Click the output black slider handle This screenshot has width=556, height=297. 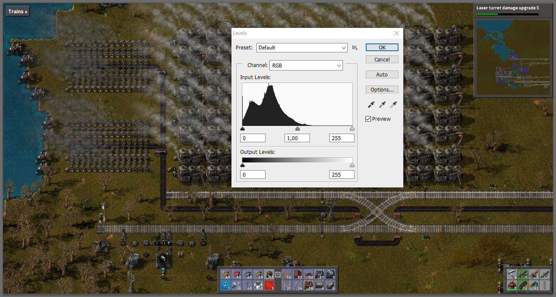pyautogui.click(x=242, y=165)
